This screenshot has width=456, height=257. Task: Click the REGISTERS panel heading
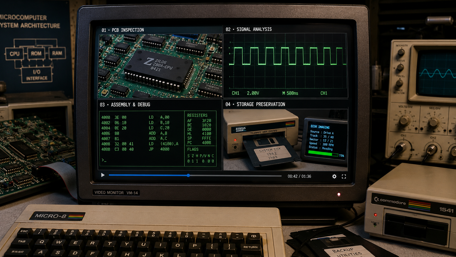click(197, 115)
